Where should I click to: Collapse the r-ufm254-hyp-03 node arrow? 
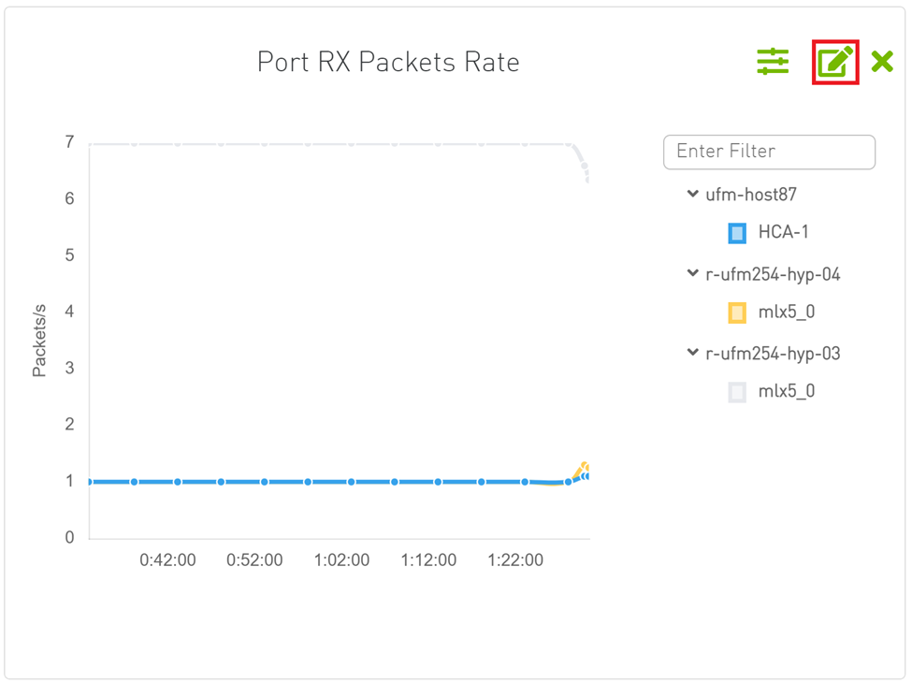point(692,354)
